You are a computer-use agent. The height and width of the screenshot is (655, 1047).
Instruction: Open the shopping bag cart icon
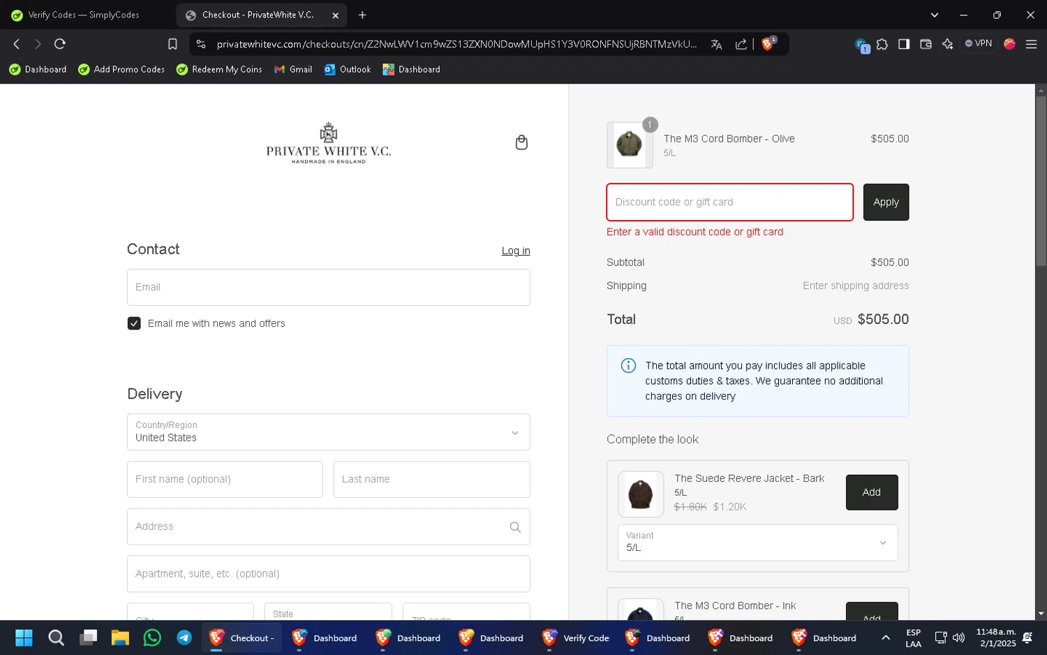point(521,142)
